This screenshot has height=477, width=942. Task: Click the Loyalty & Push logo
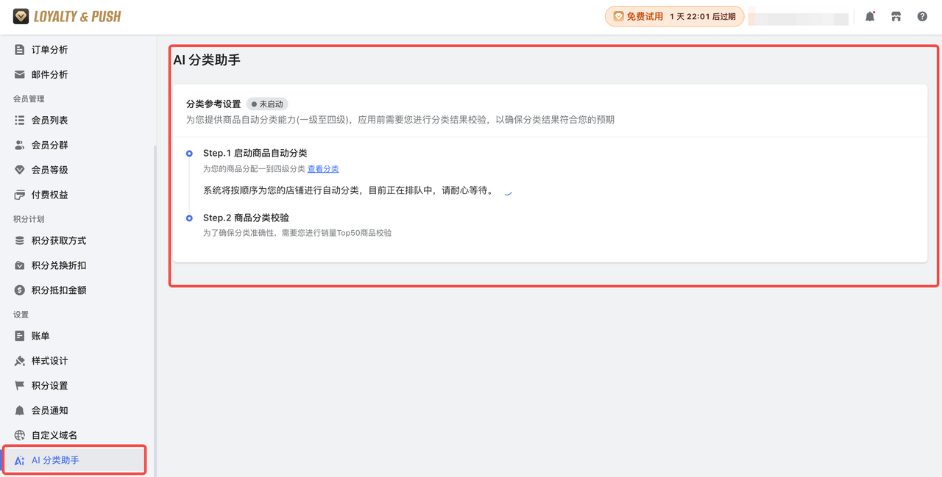coord(67,16)
